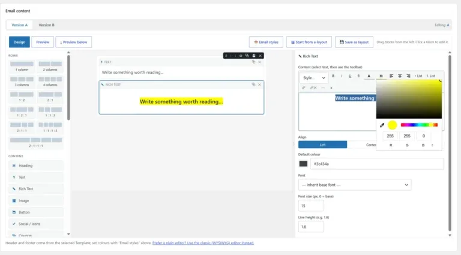Insert a bulleted list

(418, 76)
